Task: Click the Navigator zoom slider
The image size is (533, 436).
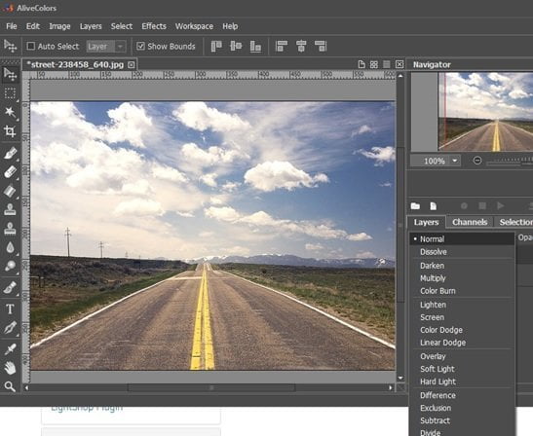Action: (x=510, y=161)
